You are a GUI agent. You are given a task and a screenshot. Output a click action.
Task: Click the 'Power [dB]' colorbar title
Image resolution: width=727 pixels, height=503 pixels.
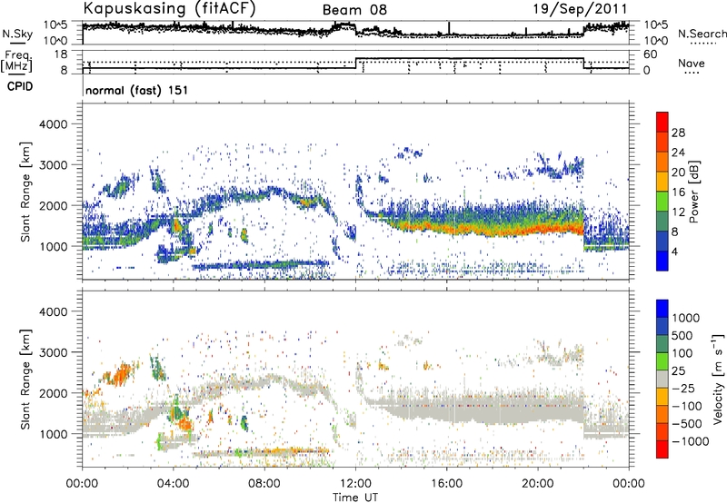(693, 192)
